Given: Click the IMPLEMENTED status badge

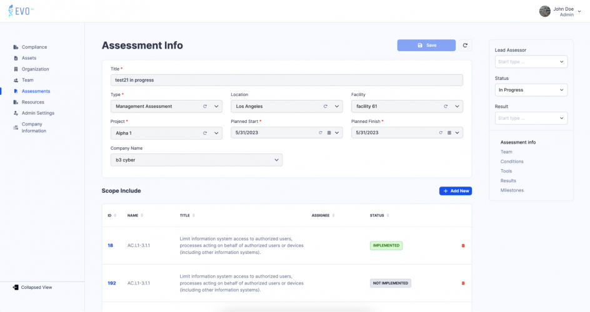Looking at the screenshot, I should [x=386, y=246].
